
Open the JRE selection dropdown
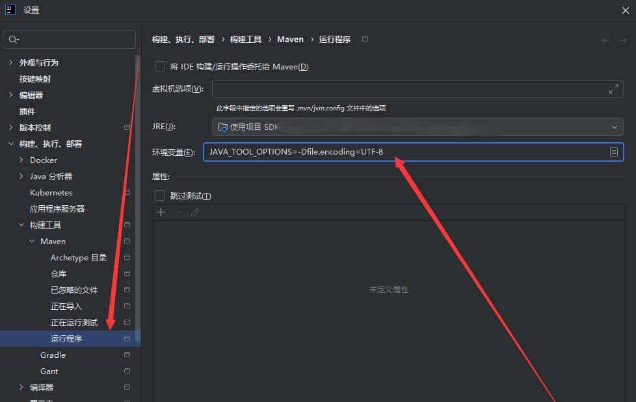click(614, 126)
